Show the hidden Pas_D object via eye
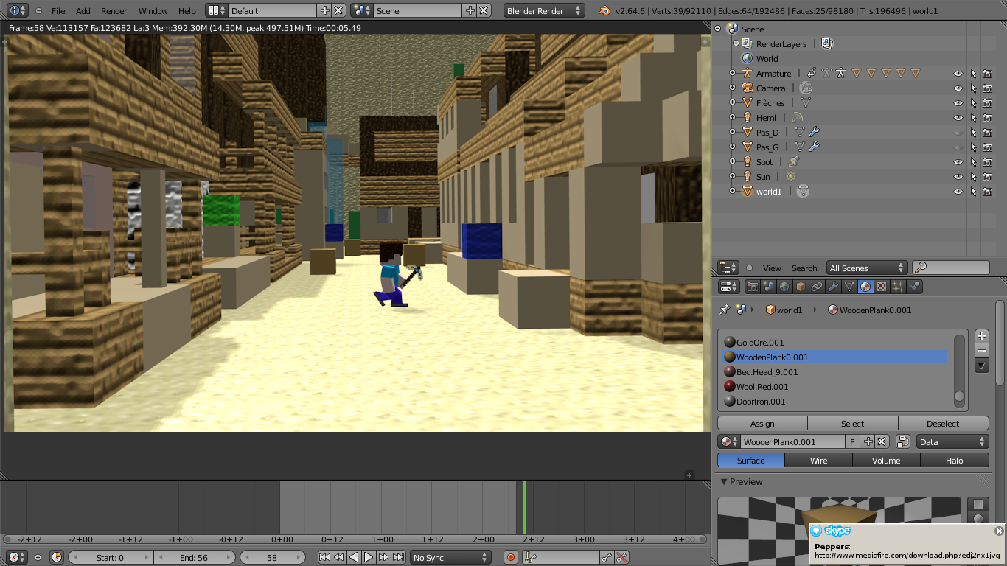 958,133
